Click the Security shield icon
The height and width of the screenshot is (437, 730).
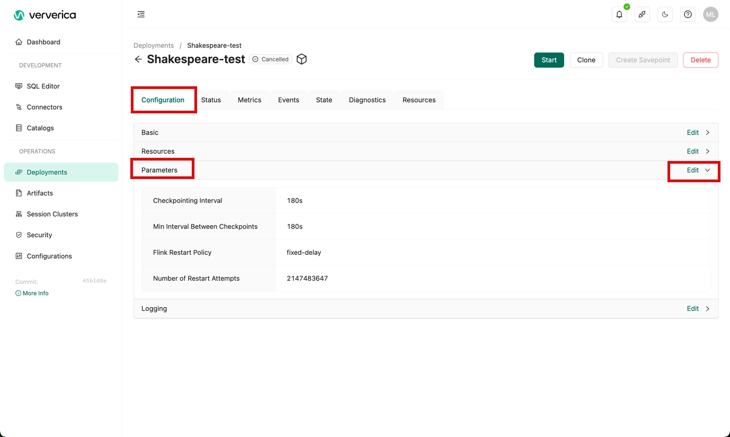pos(19,235)
